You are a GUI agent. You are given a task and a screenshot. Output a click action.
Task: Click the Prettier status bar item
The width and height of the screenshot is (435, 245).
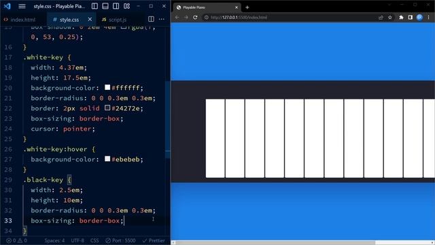point(154,240)
